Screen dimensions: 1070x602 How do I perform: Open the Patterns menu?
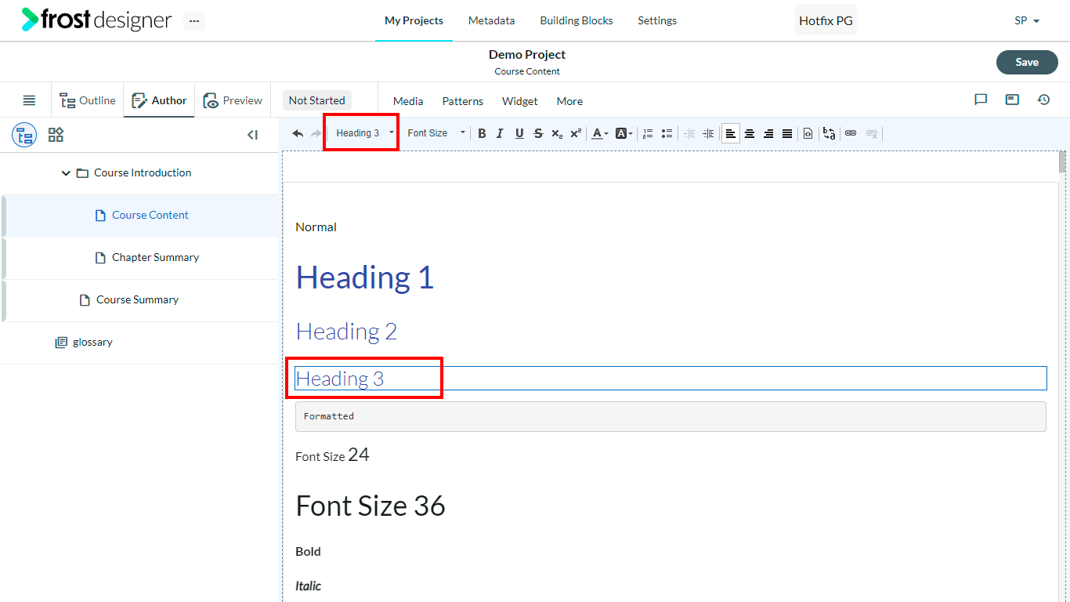[x=463, y=101]
